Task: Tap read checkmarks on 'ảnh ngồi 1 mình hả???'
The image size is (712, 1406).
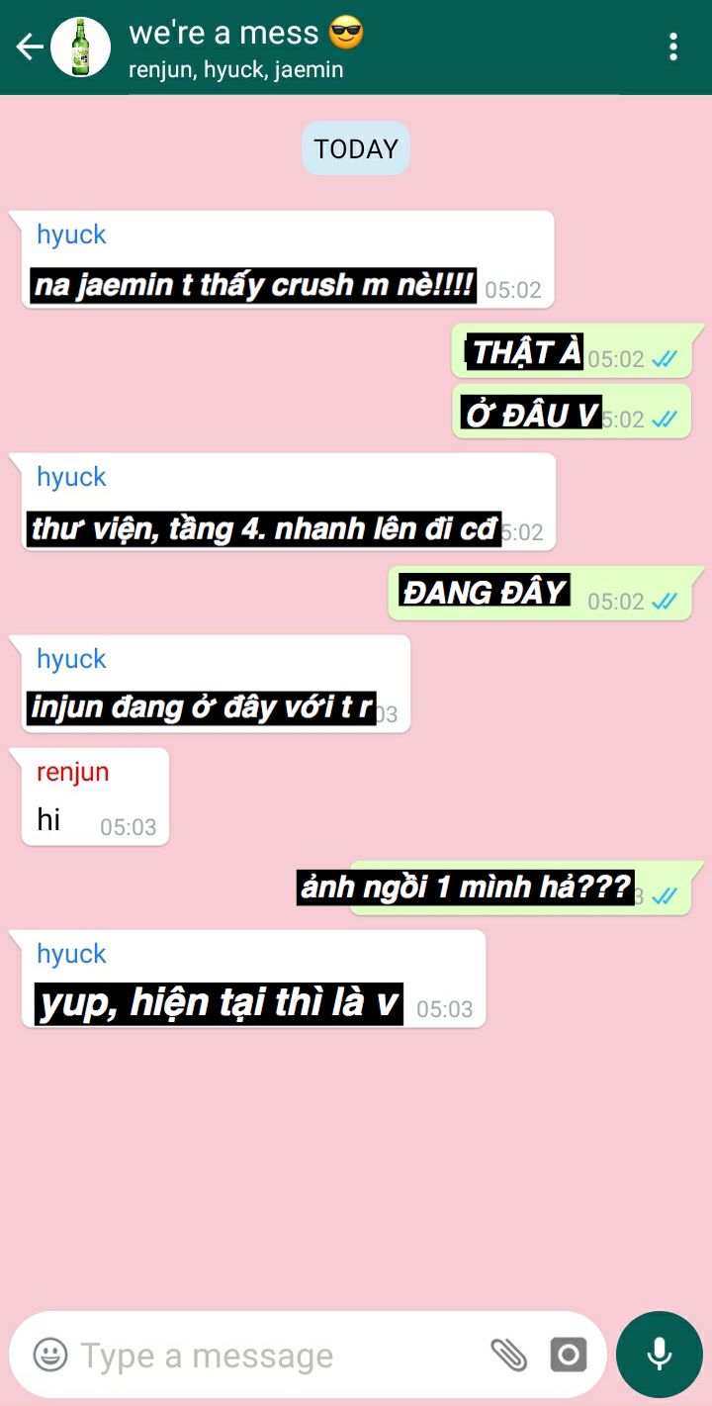Action: tap(665, 895)
